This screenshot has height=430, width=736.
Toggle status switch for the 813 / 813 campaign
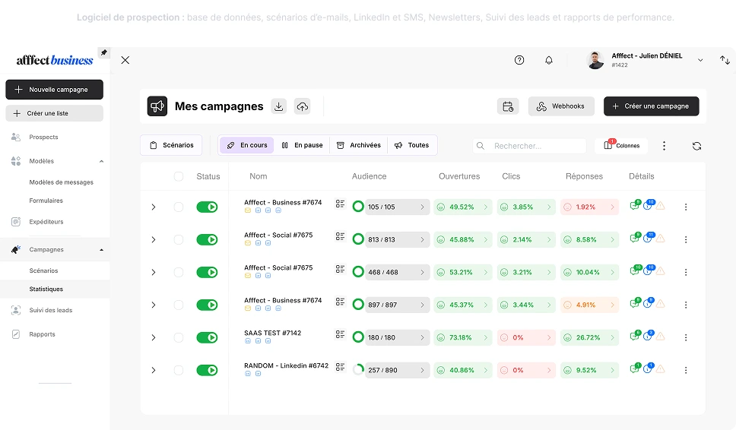click(x=207, y=239)
